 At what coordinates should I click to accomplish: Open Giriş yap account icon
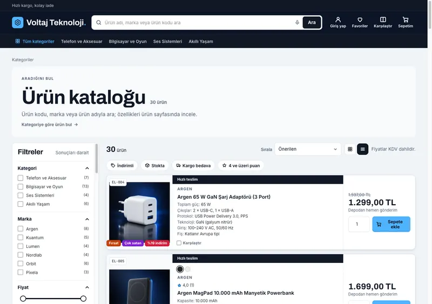click(x=338, y=22)
